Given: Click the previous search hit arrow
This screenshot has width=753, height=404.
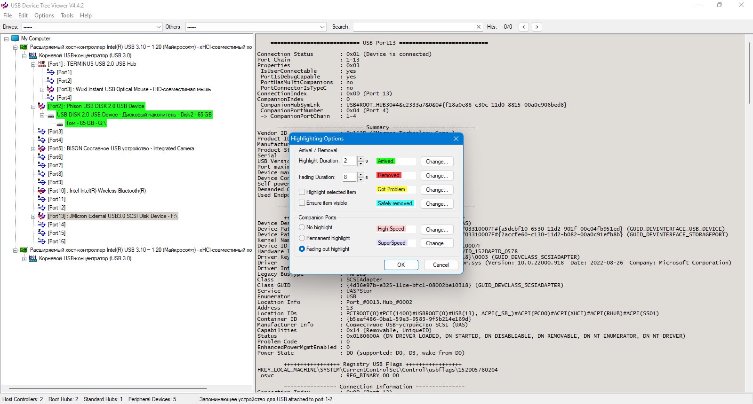Looking at the screenshot, I should coord(524,27).
